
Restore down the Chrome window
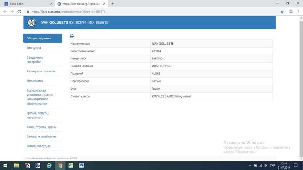pyautogui.click(x=288, y=3)
